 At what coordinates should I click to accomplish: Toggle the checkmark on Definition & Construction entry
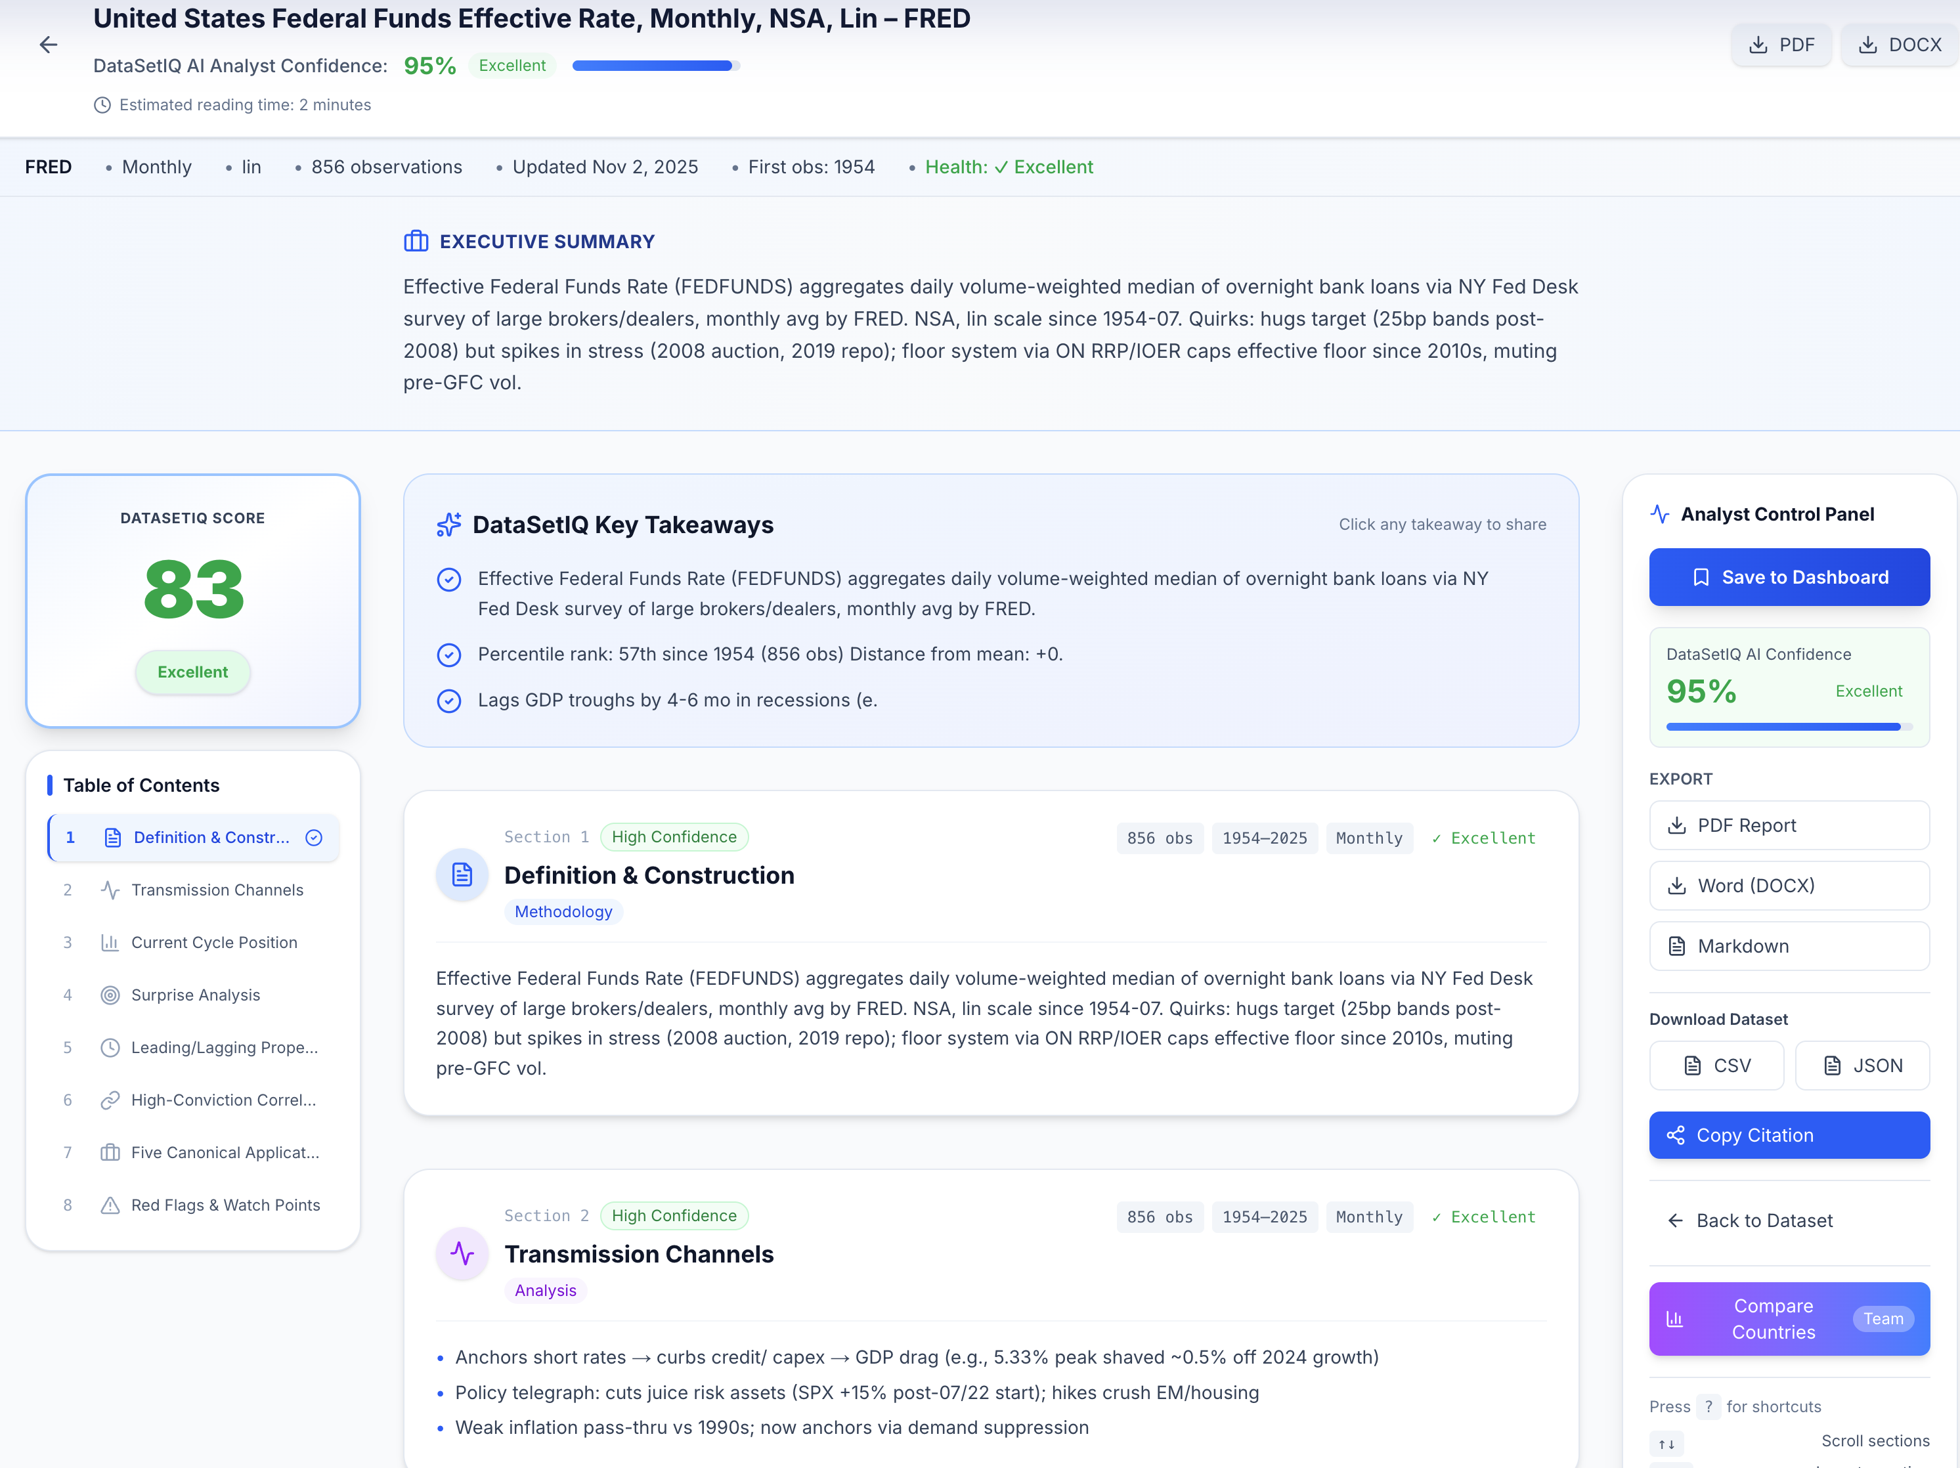point(314,836)
